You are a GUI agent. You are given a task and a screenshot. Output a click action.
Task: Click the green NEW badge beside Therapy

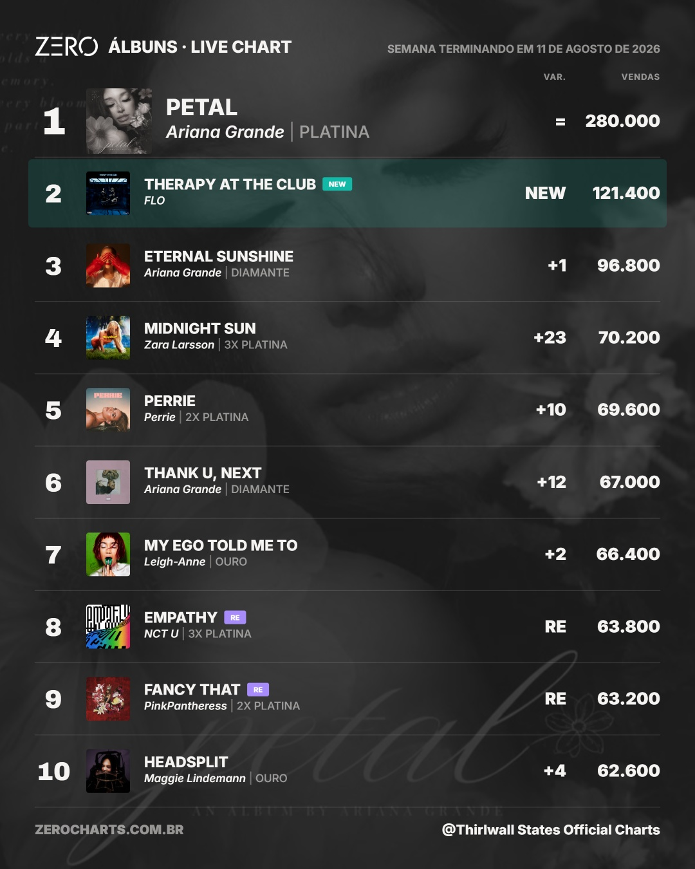337,184
